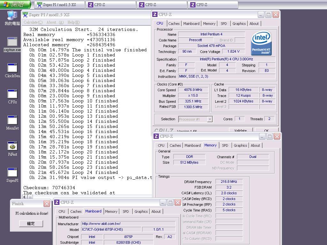The width and height of the screenshot is (327, 245).
Task: Click the Channels # Dual field
Action: coord(253,157)
